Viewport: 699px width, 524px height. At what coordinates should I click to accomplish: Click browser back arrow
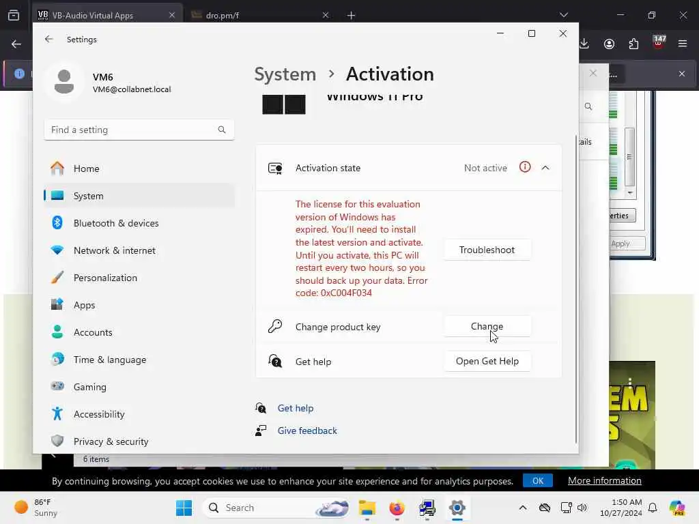(16, 44)
